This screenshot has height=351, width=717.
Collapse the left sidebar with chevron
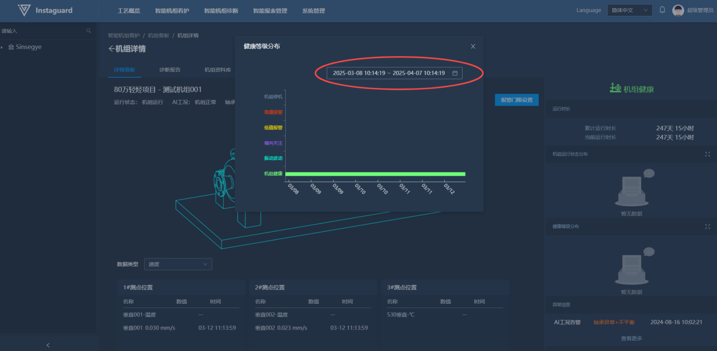(x=48, y=345)
